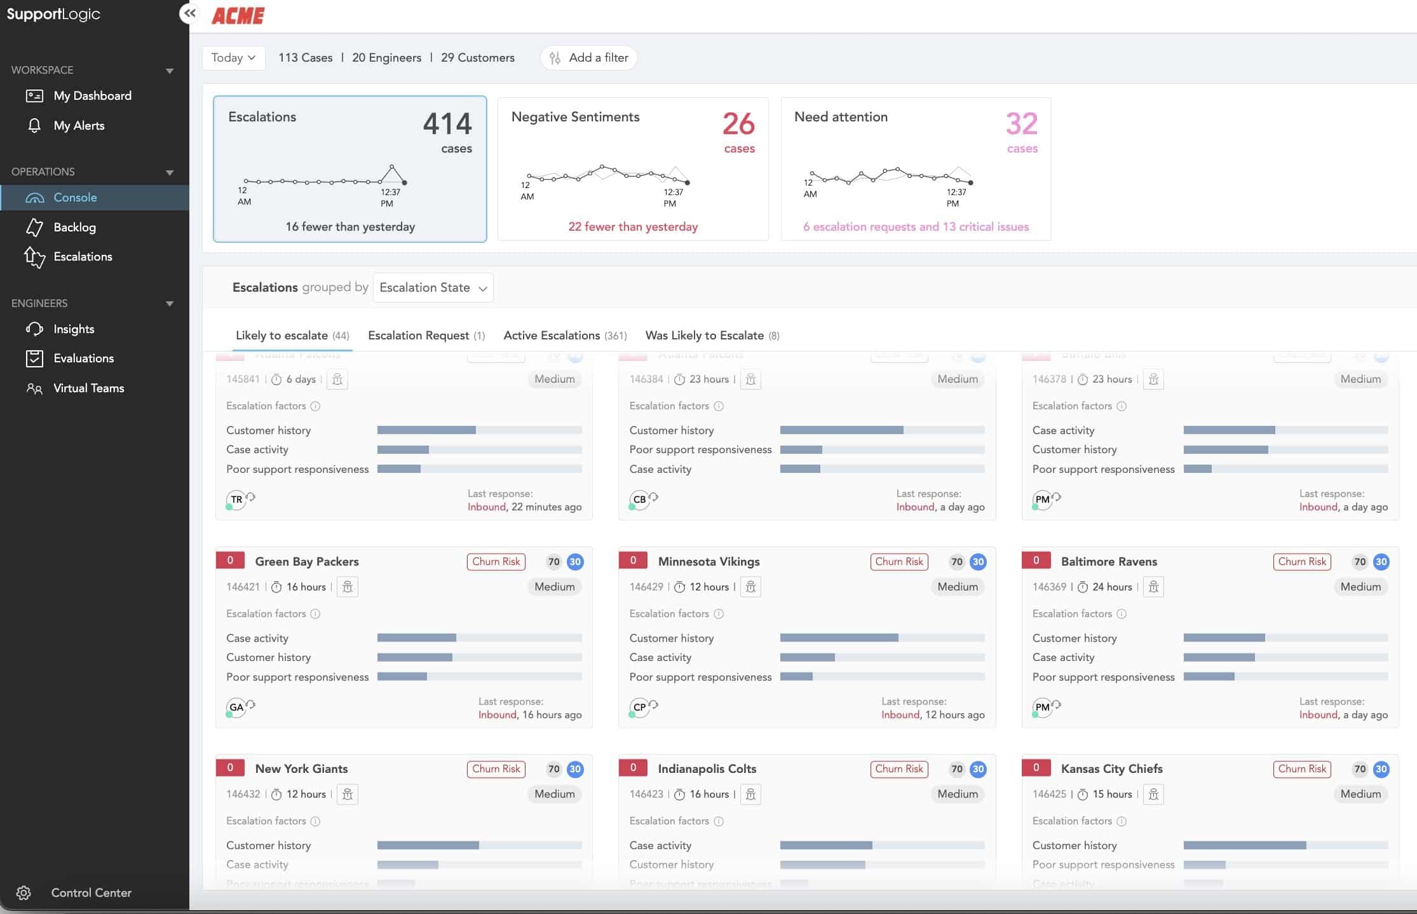Click bug icon on Green Bay Packers case
This screenshot has width=1417, height=914.
[348, 587]
